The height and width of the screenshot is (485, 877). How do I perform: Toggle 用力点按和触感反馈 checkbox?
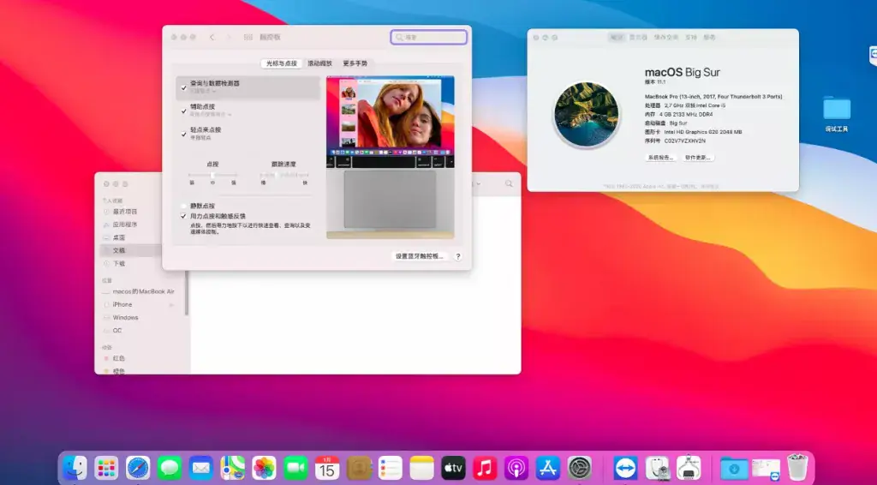(183, 216)
